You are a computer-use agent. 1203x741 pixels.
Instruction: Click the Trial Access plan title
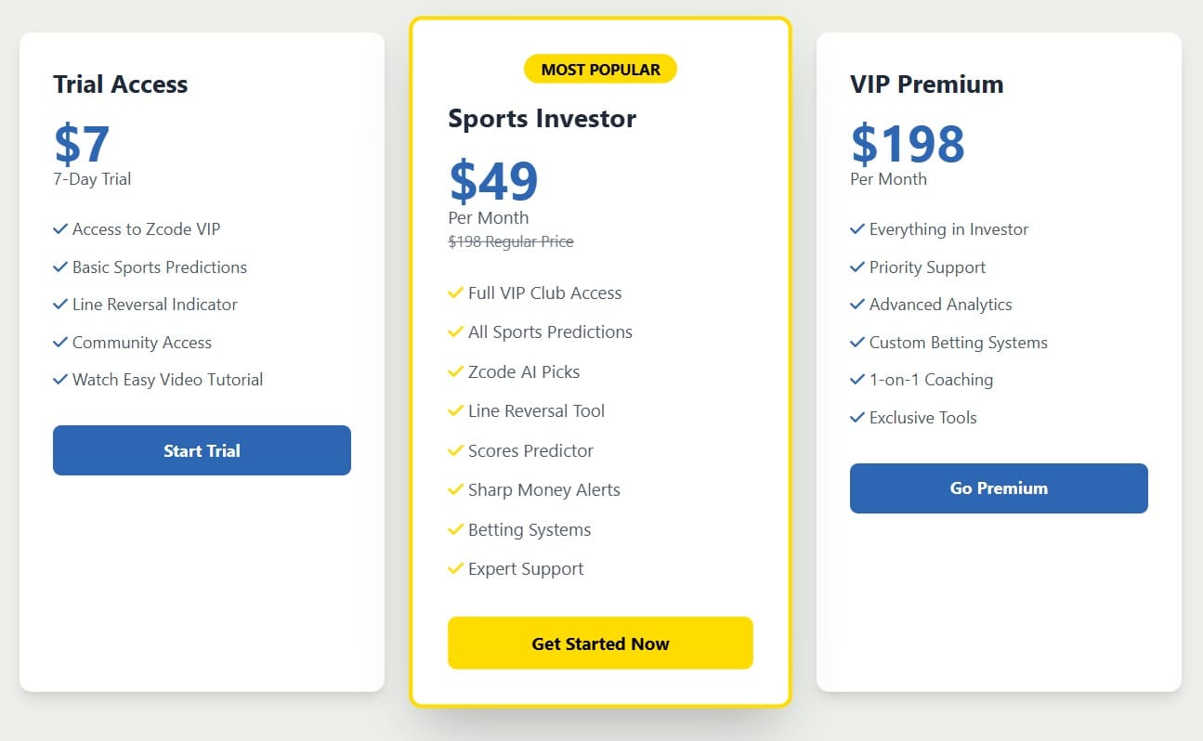121,84
